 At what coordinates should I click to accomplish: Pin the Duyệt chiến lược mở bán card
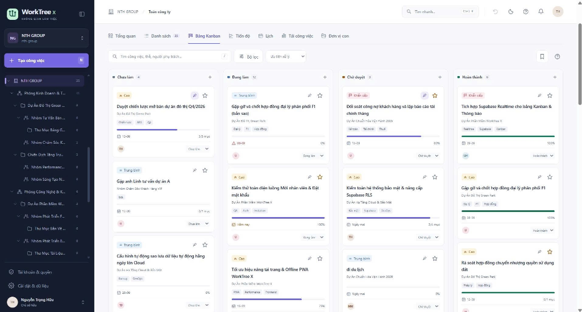click(194, 95)
